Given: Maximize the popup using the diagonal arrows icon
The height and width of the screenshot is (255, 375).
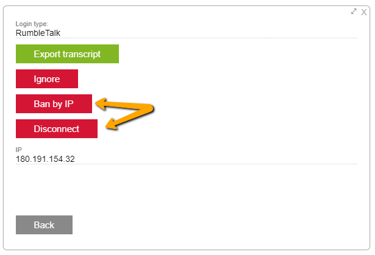Looking at the screenshot, I should point(354,11).
